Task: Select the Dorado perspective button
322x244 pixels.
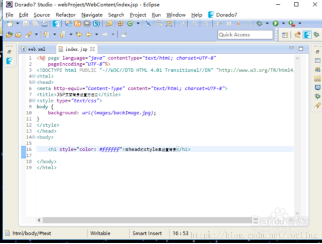Action: (x=308, y=35)
